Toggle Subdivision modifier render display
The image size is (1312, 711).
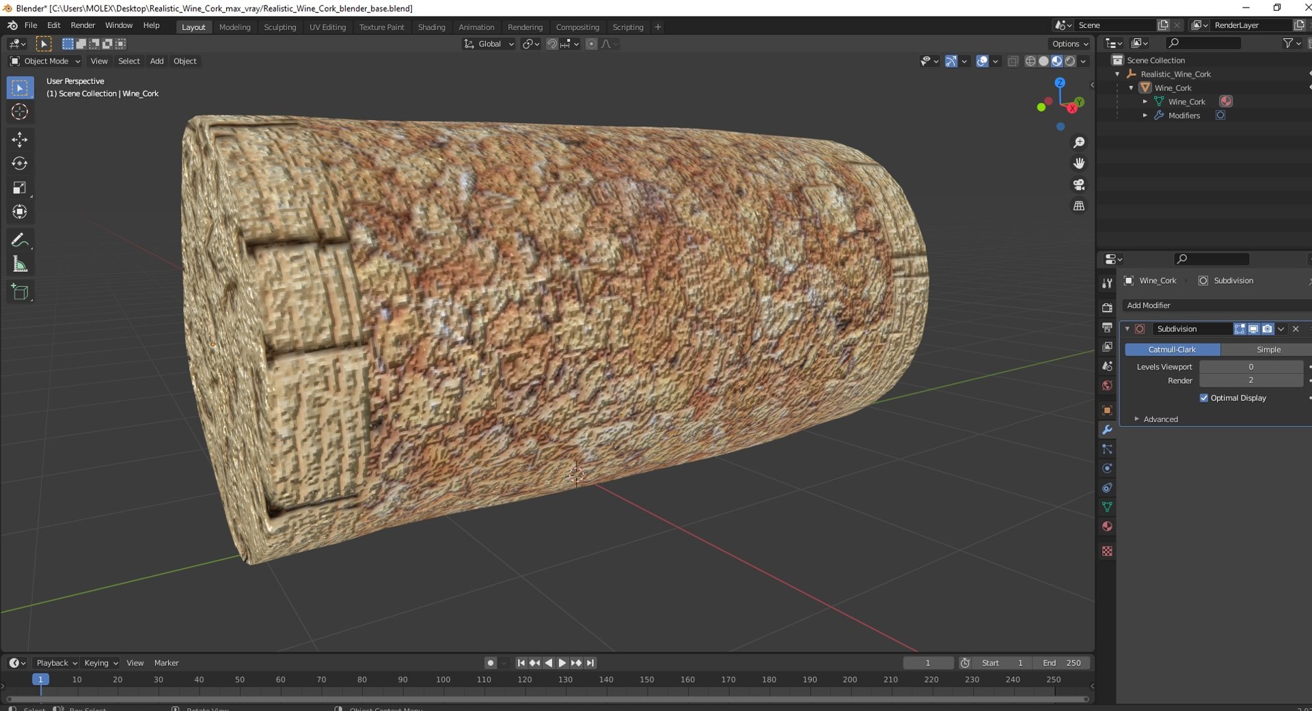pos(1267,329)
